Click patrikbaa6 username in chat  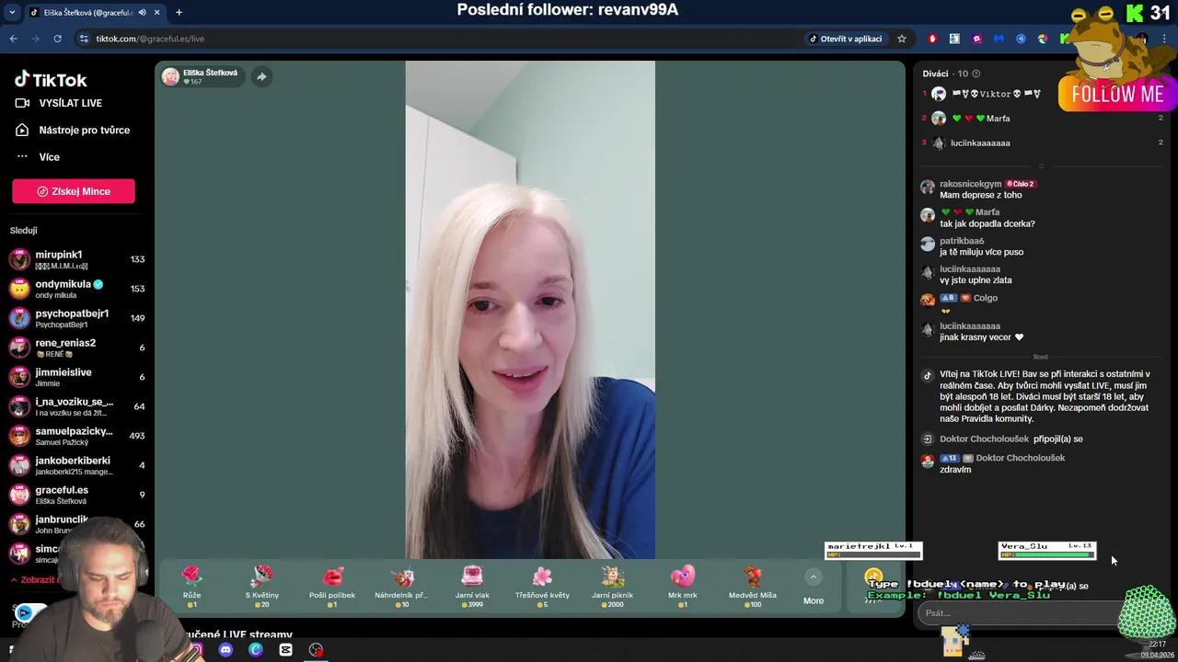pos(962,241)
